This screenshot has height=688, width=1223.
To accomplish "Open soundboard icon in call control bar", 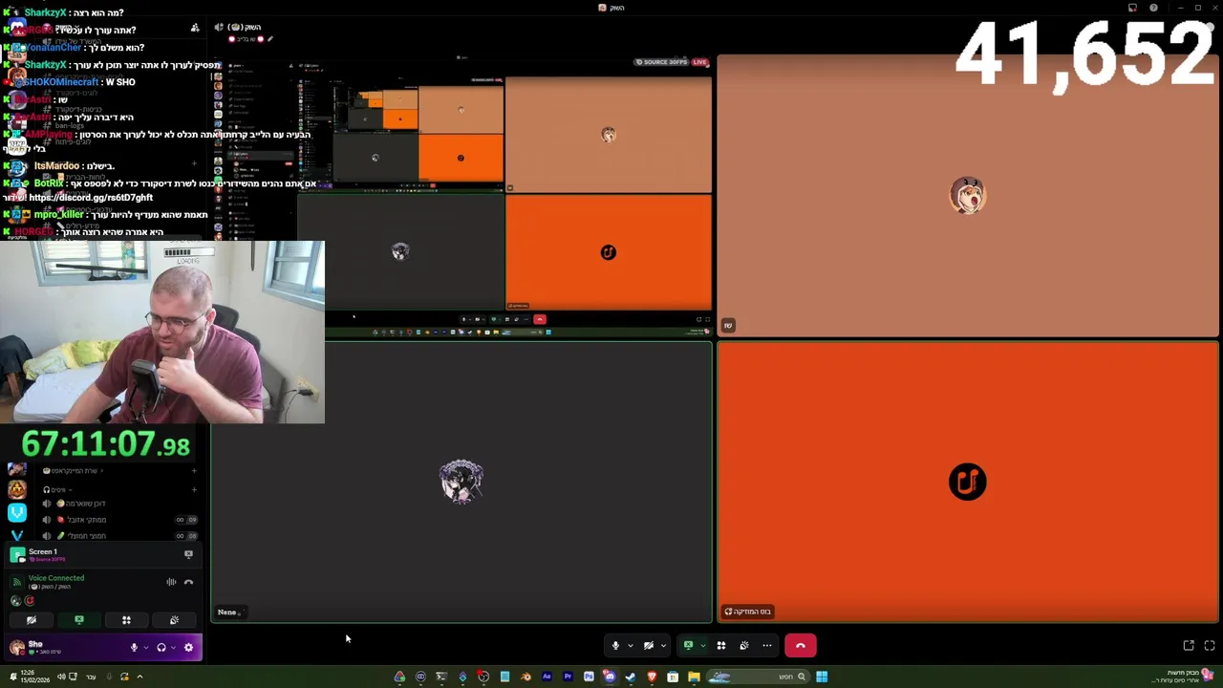I will 744,646.
